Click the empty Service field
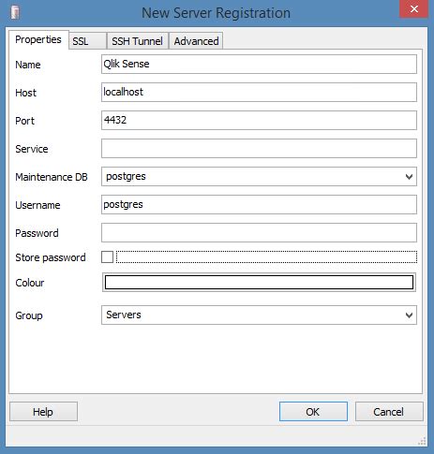This screenshot has width=434, height=454. pyautogui.click(x=259, y=148)
